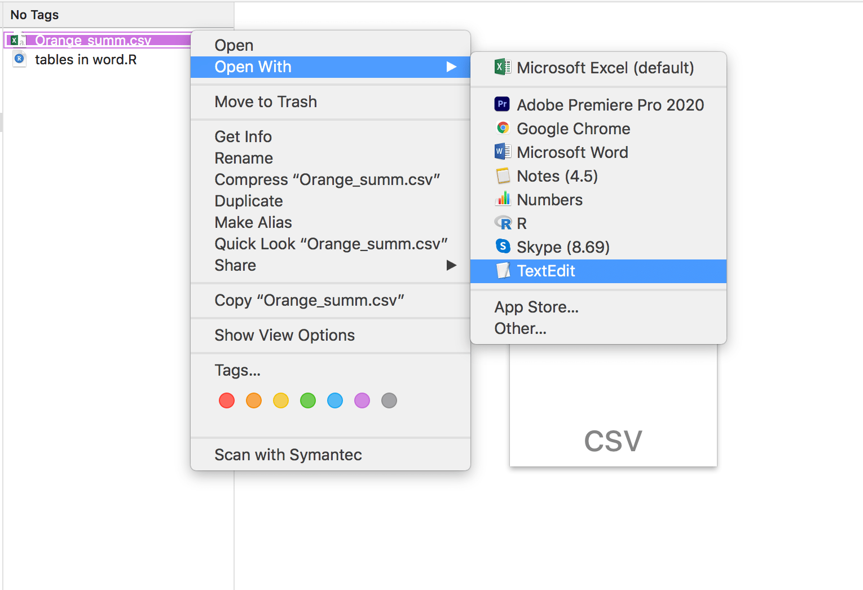Select the Google Chrome icon
Image resolution: width=863 pixels, height=590 pixels.
click(x=501, y=128)
